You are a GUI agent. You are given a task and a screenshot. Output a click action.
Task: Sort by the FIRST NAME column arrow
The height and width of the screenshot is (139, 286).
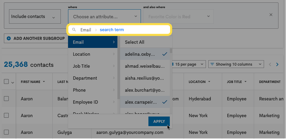44,82
